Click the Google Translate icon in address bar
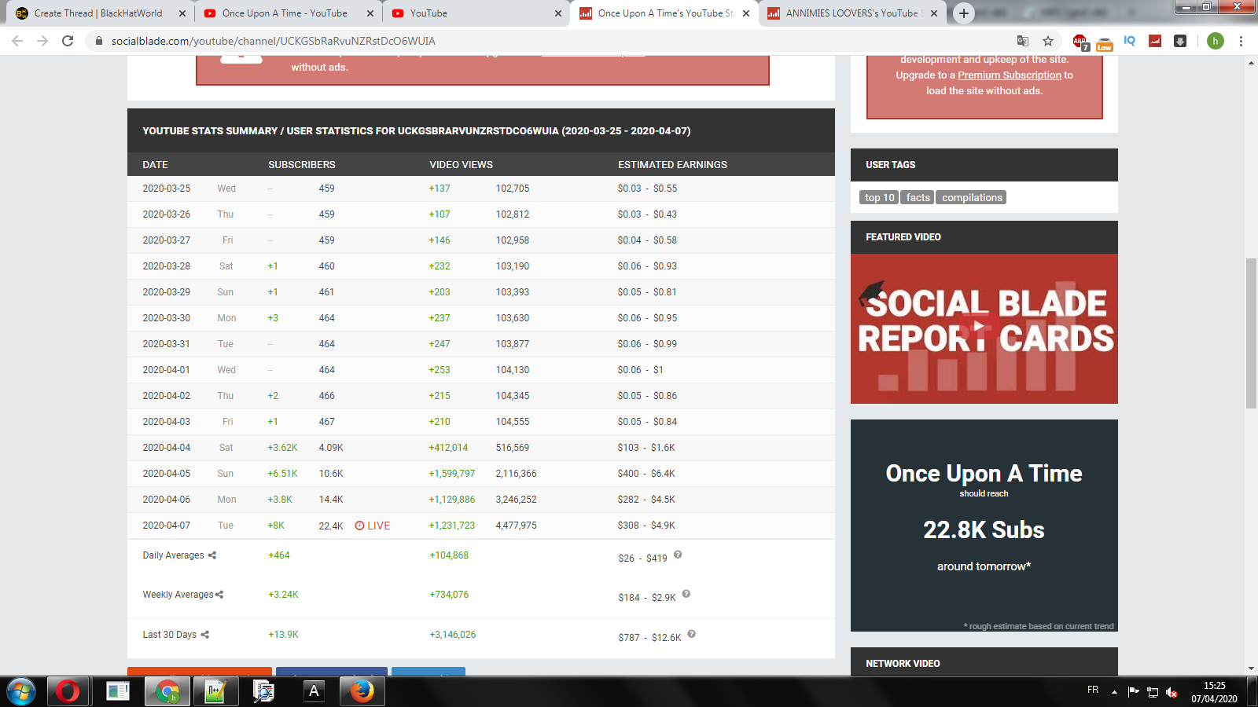The width and height of the screenshot is (1258, 707). (x=1022, y=41)
